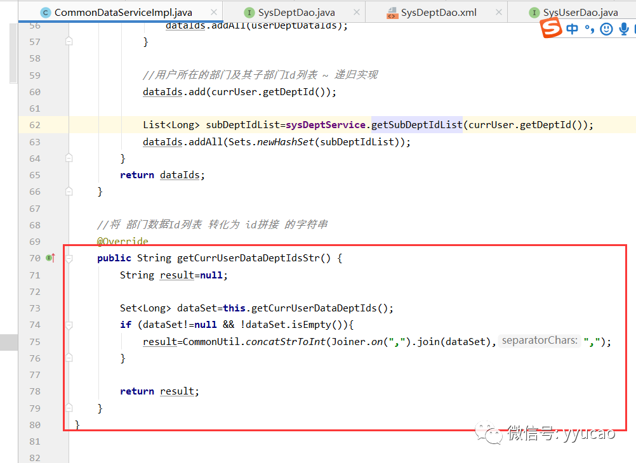Click line number 62 in the gutter
Viewport: 636px width, 463px height.
[34, 125]
